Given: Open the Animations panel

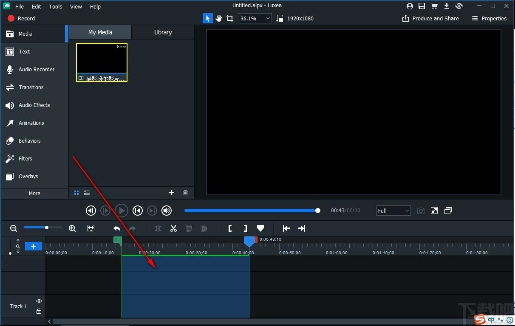Looking at the screenshot, I should coord(34,123).
